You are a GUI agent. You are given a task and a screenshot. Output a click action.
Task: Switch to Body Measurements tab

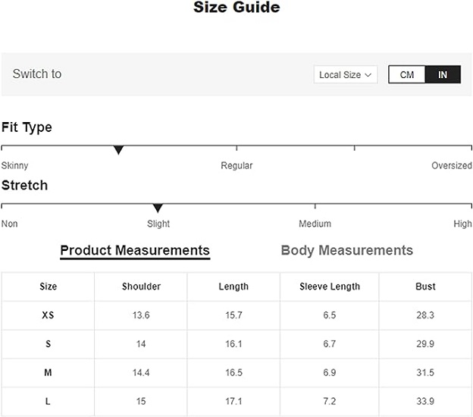(346, 250)
